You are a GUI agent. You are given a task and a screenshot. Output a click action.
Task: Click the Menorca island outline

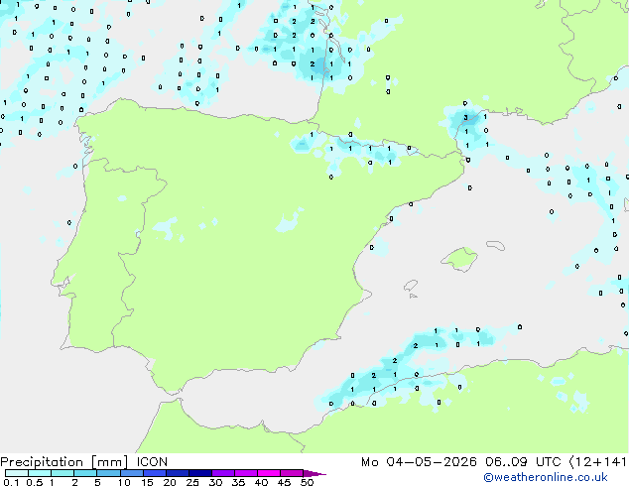click(x=496, y=245)
